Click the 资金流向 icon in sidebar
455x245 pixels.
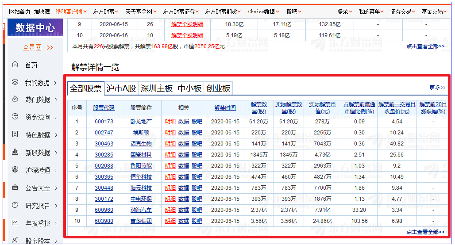pos(15,117)
